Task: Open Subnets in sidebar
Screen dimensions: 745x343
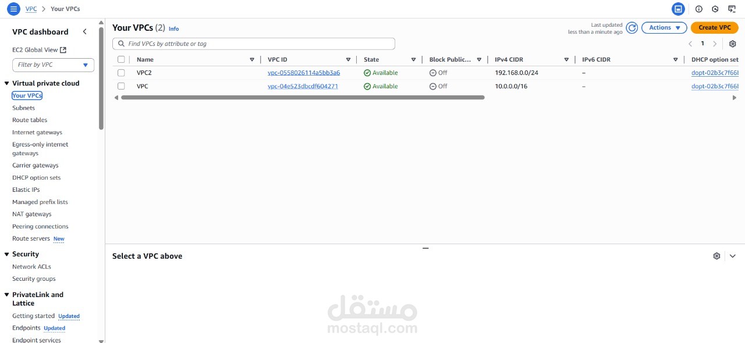Action: coord(23,108)
